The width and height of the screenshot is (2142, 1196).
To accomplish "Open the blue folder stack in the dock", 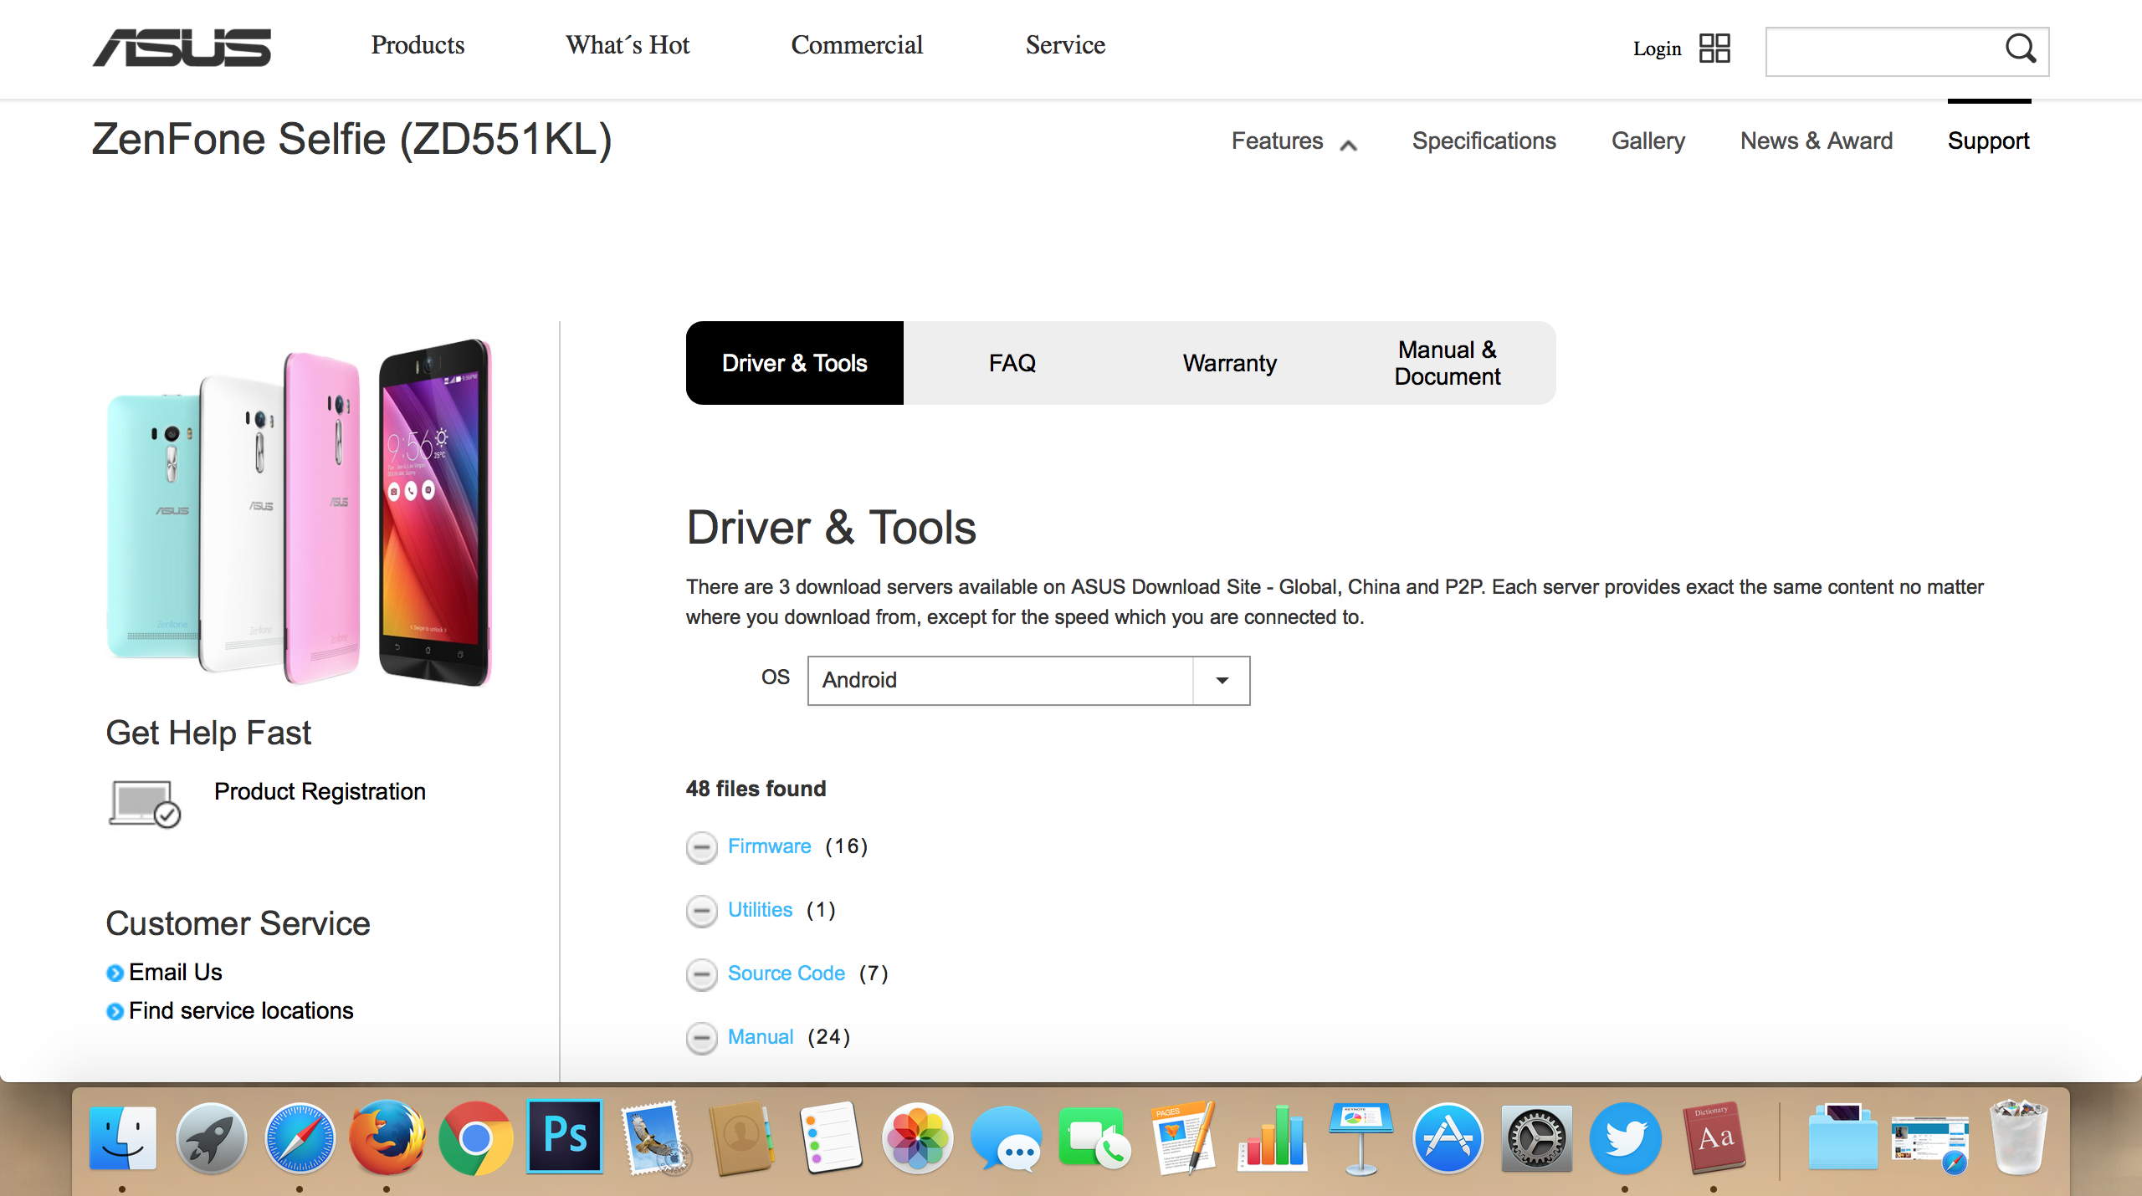I will [x=1842, y=1137].
